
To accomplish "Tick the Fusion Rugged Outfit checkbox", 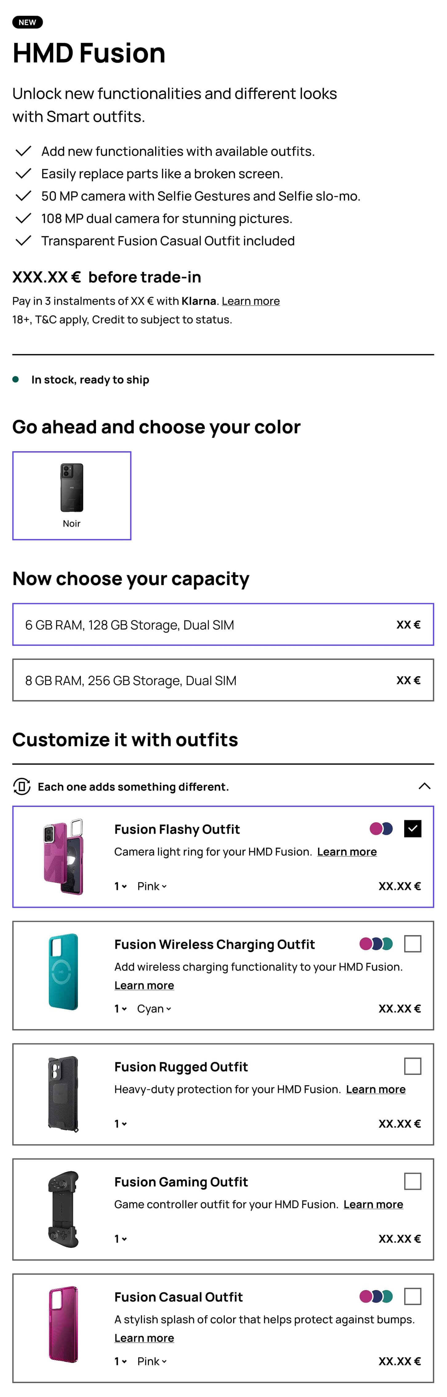I will (x=412, y=1066).
